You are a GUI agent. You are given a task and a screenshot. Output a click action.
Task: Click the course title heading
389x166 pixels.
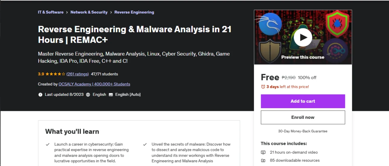pos(135,34)
